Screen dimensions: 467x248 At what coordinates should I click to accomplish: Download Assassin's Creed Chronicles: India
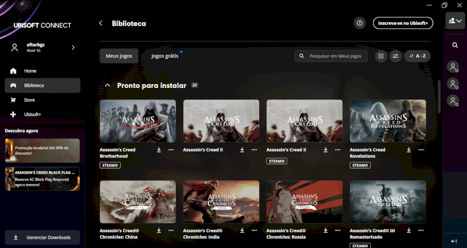[242, 231]
